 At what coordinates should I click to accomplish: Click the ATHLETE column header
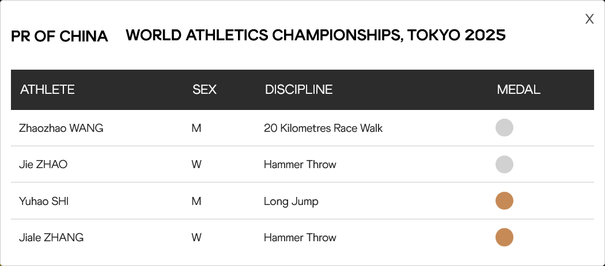[47, 89]
